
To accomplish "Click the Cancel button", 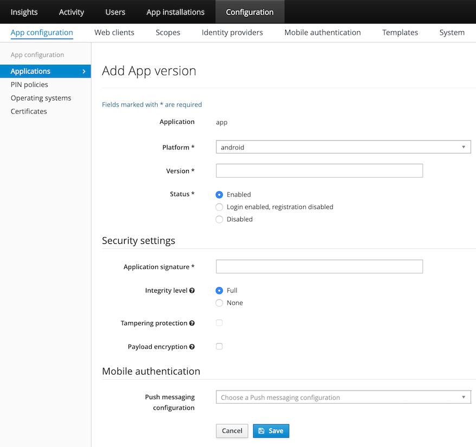I will [232, 430].
